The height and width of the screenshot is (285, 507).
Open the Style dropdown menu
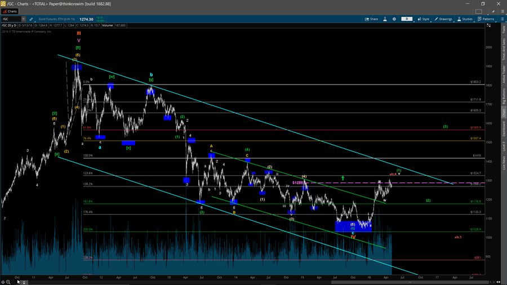(x=423, y=19)
